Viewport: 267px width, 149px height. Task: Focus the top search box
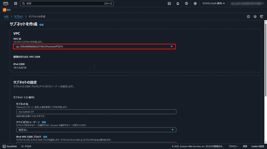tap(66, 3)
